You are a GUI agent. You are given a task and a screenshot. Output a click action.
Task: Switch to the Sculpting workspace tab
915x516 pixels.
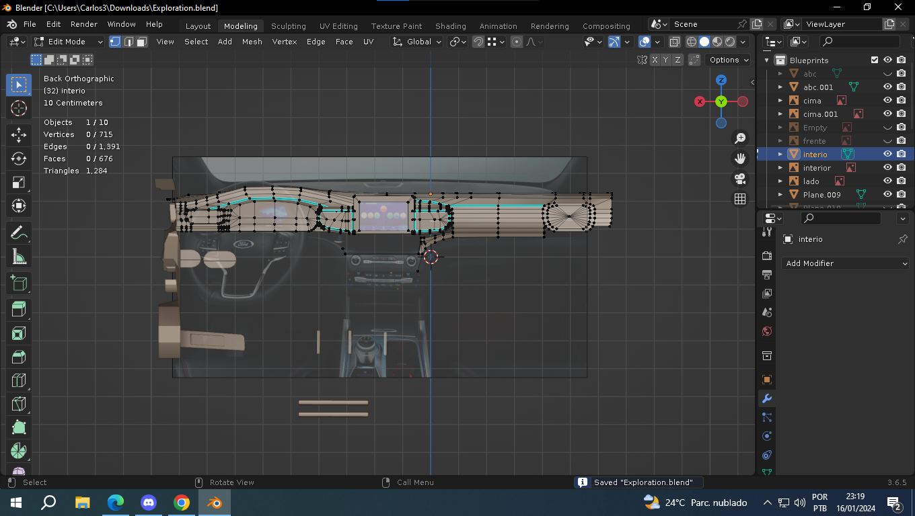tap(288, 26)
